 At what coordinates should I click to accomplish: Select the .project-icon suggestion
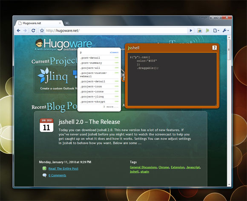99,86
